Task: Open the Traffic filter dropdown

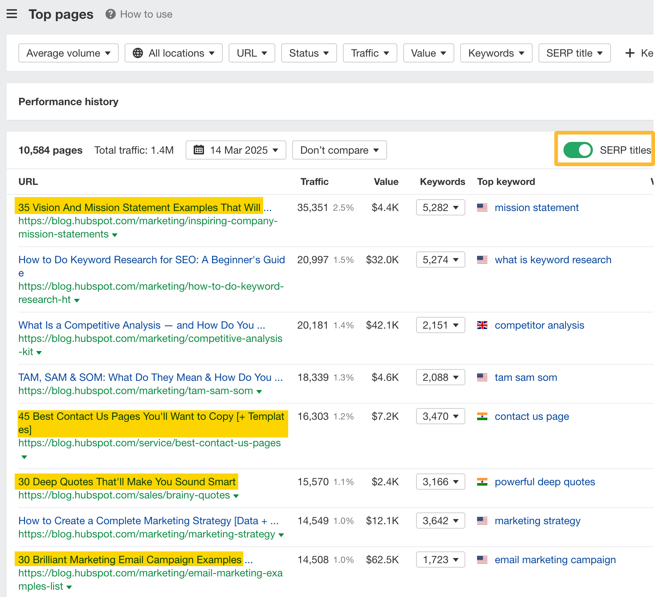Action: click(370, 53)
